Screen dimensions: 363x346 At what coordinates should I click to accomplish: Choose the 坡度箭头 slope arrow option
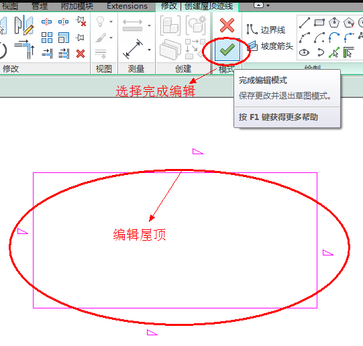point(270,46)
